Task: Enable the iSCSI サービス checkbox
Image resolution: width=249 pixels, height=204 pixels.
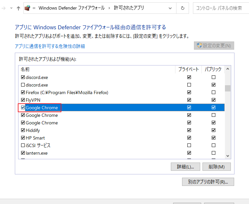Action: (23, 145)
